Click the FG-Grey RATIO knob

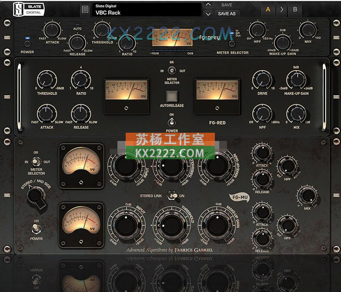click(x=127, y=43)
